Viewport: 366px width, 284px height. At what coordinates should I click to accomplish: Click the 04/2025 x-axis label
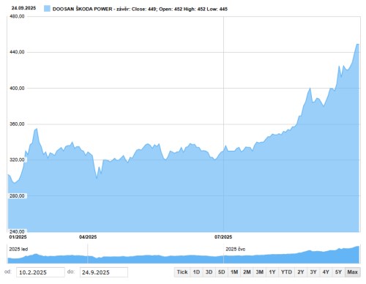(x=88, y=237)
